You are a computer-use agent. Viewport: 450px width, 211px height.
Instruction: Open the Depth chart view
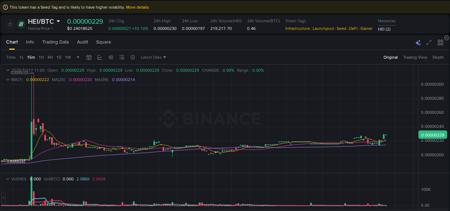coord(438,57)
